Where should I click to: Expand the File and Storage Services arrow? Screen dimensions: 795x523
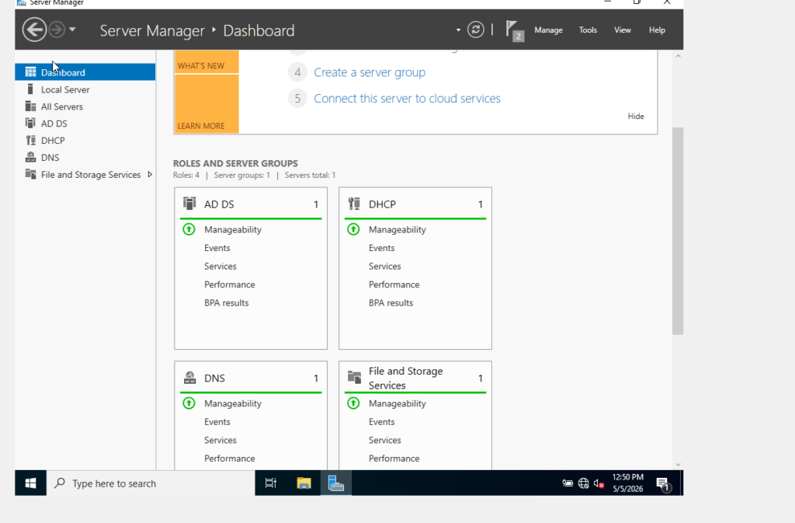click(150, 175)
